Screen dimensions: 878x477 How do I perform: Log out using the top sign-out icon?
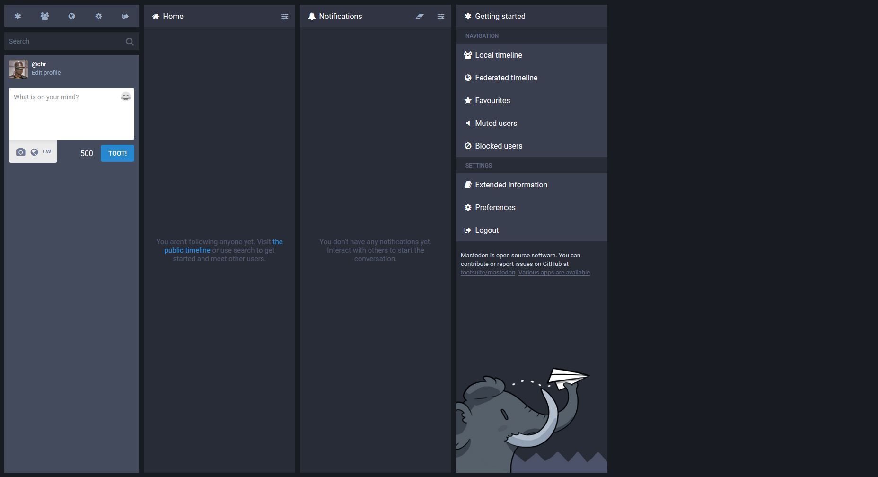point(125,16)
